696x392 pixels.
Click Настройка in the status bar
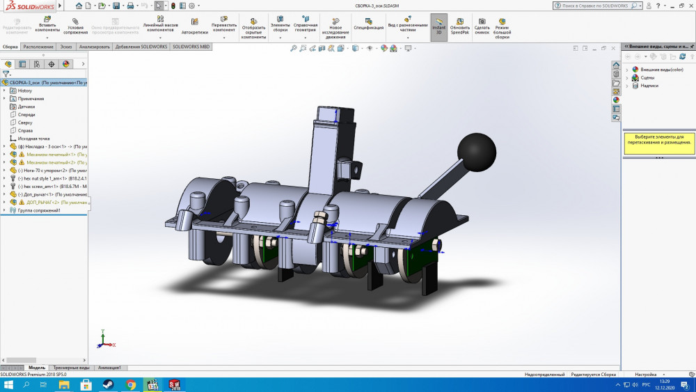tap(645, 375)
